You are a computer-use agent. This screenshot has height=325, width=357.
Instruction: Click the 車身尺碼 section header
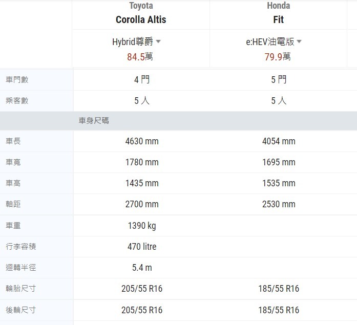pyautogui.click(x=94, y=121)
